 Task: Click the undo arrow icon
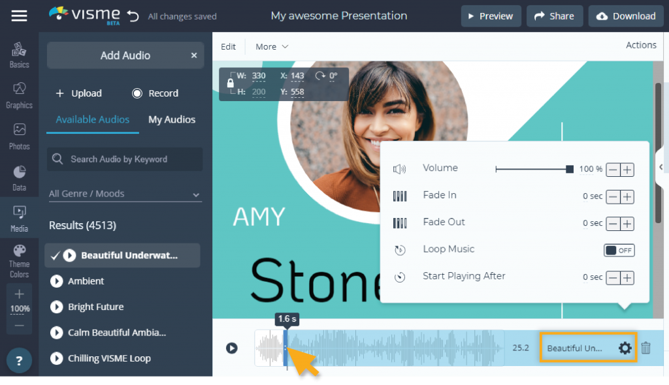tap(133, 16)
